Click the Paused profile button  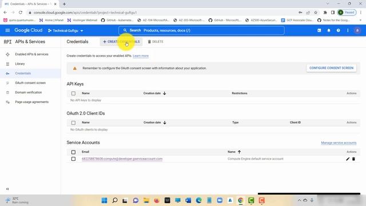[347, 13]
